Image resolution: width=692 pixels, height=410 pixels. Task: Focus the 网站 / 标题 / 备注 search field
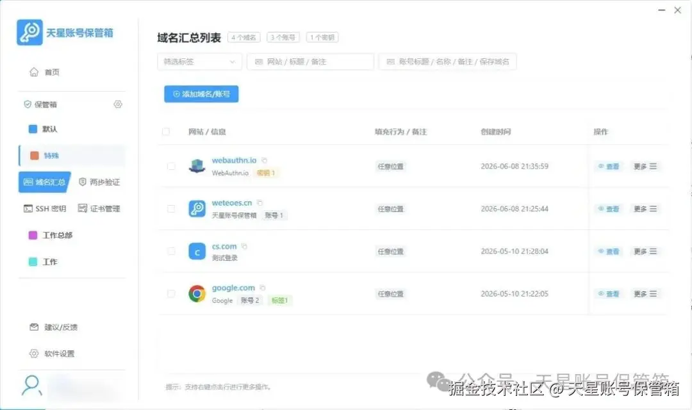tap(311, 61)
